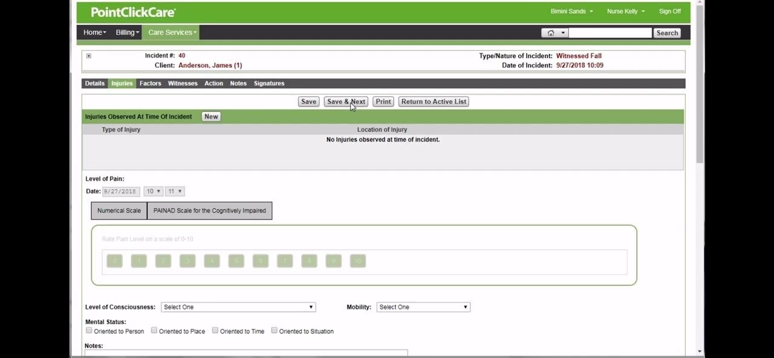This screenshot has height=358, width=774.
Task: Click the Save button
Action: point(308,102)
